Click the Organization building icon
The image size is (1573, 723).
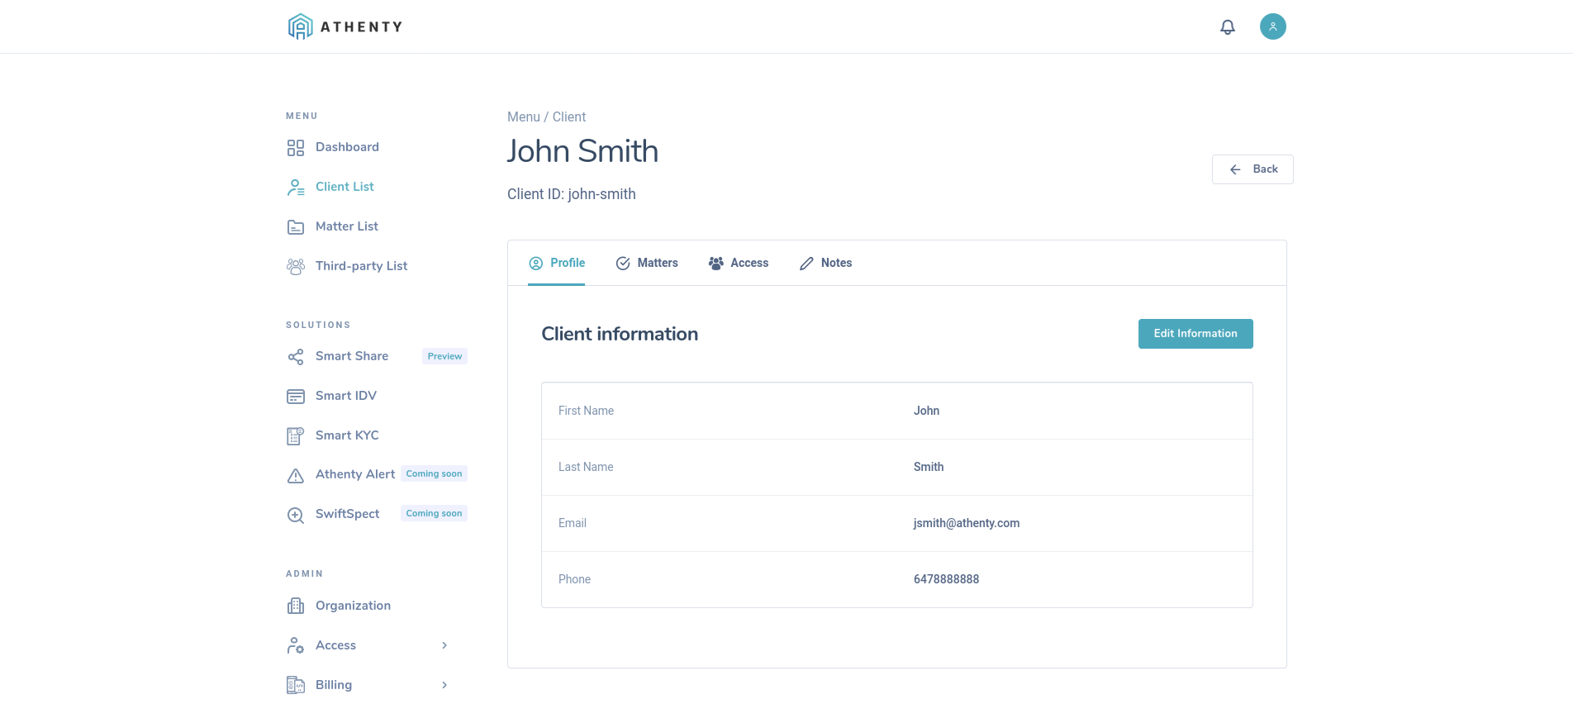[x=296, y=606]
